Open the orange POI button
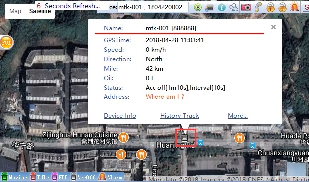This screenshot has width=309, height=182. tap(6, 42)
